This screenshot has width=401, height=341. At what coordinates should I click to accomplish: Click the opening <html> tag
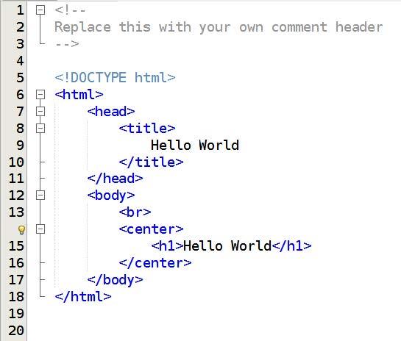79,95
